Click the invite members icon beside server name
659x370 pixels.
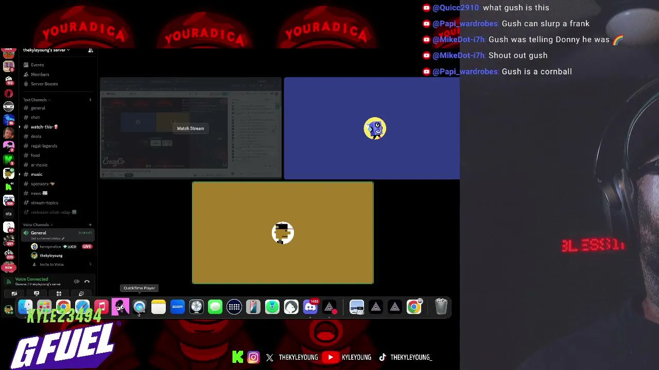[91, 50]
